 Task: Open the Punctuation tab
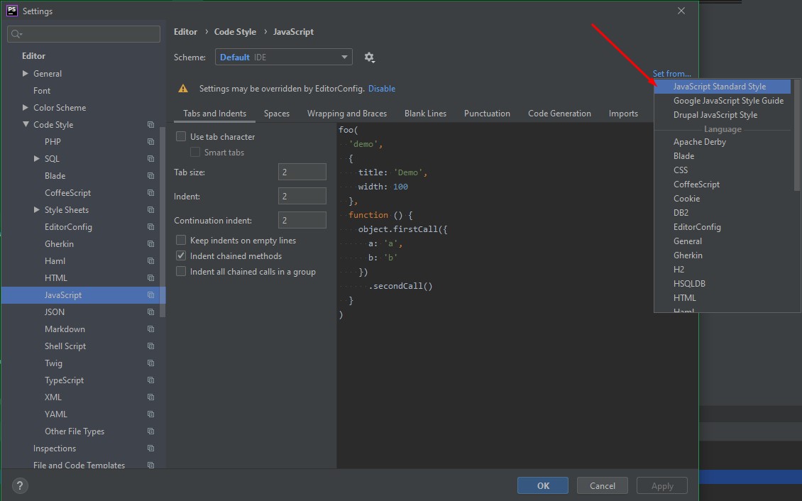coord(487,114)
